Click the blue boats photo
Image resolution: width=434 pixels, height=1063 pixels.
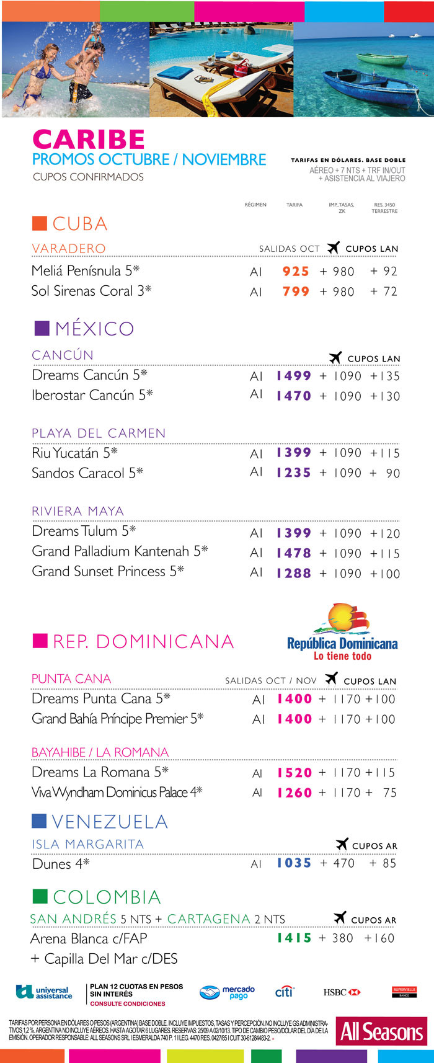pos(363,69)
